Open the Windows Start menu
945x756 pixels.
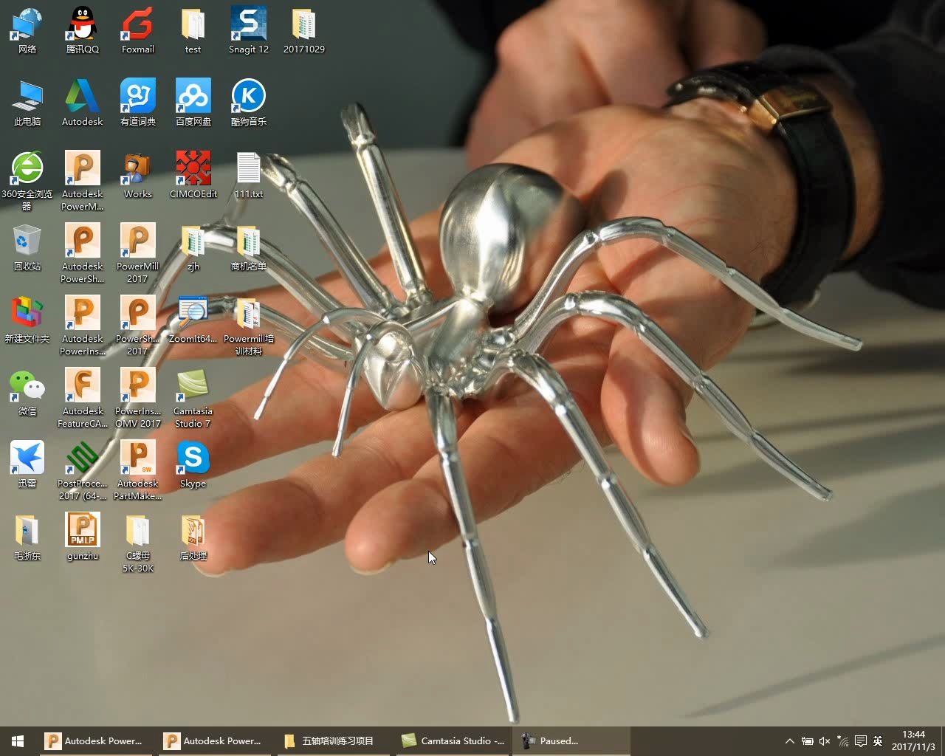click(x=18, y=741)
